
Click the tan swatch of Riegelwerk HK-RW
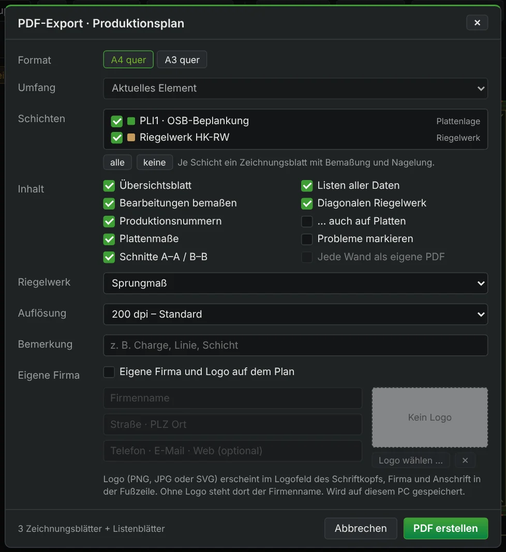[x=131, y=137]
